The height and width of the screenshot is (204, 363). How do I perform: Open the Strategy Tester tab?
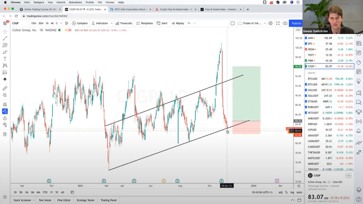click(85, 200)
